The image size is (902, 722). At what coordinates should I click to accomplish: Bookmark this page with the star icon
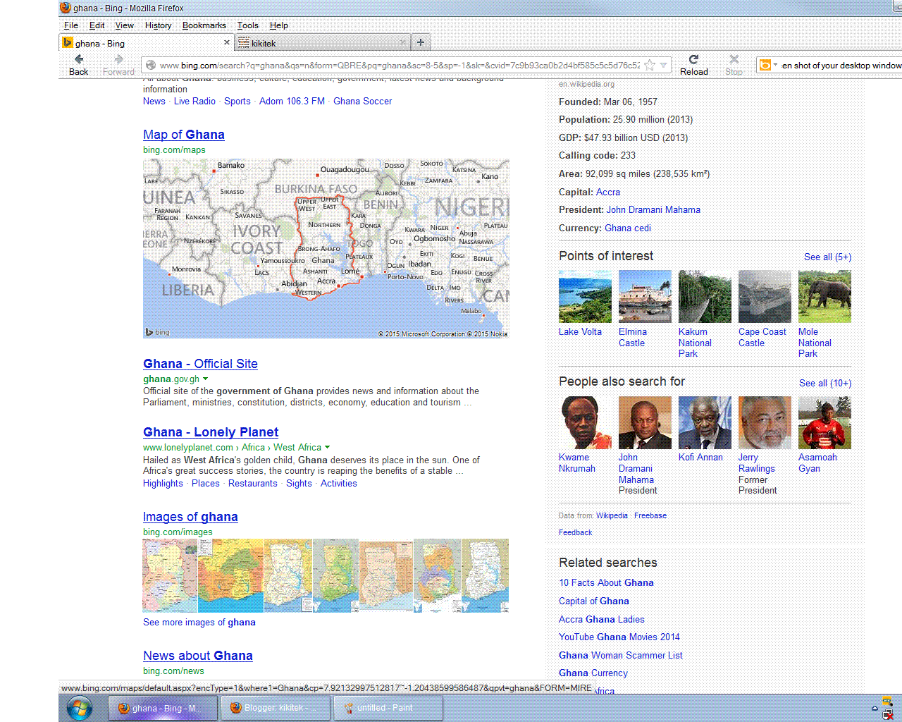pyautogui.click(x=650, y=65)
